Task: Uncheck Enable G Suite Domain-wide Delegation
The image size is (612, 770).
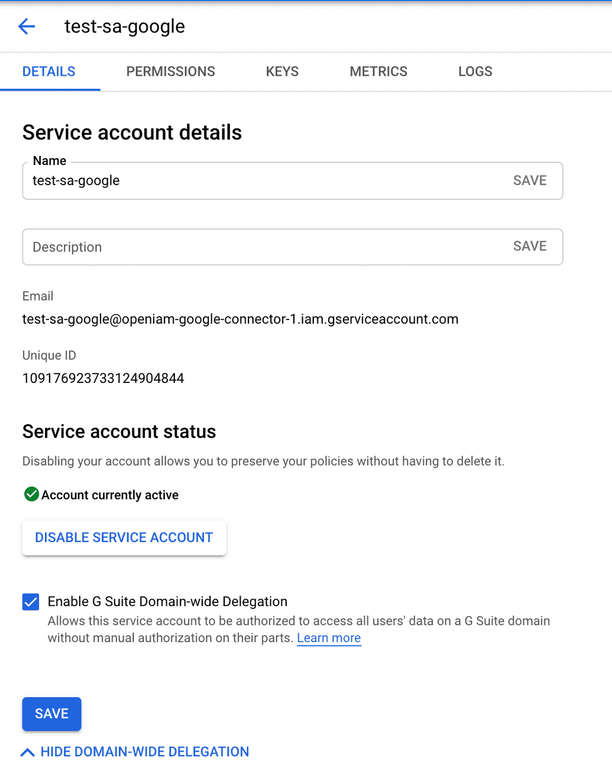Action: 31,602
